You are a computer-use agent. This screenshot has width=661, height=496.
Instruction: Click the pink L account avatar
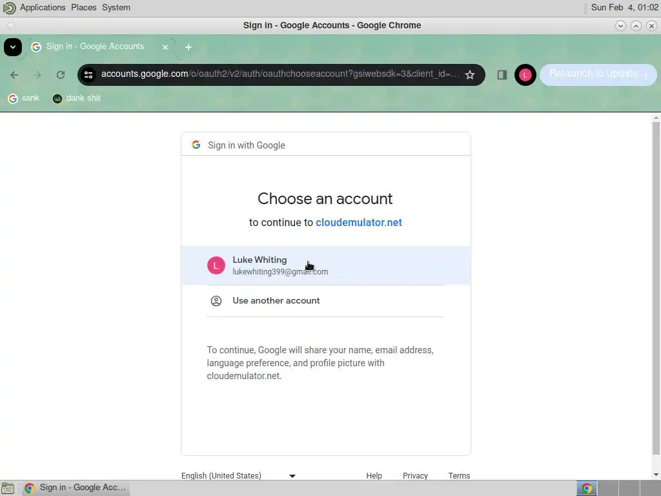pos(216,265)
